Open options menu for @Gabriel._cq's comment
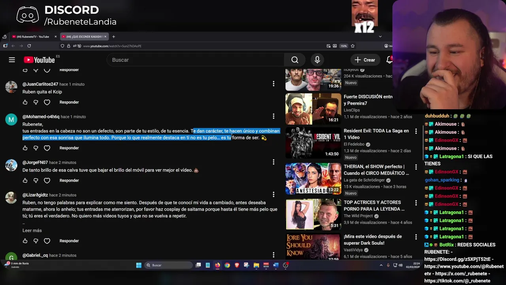 [x=273, y=255]
